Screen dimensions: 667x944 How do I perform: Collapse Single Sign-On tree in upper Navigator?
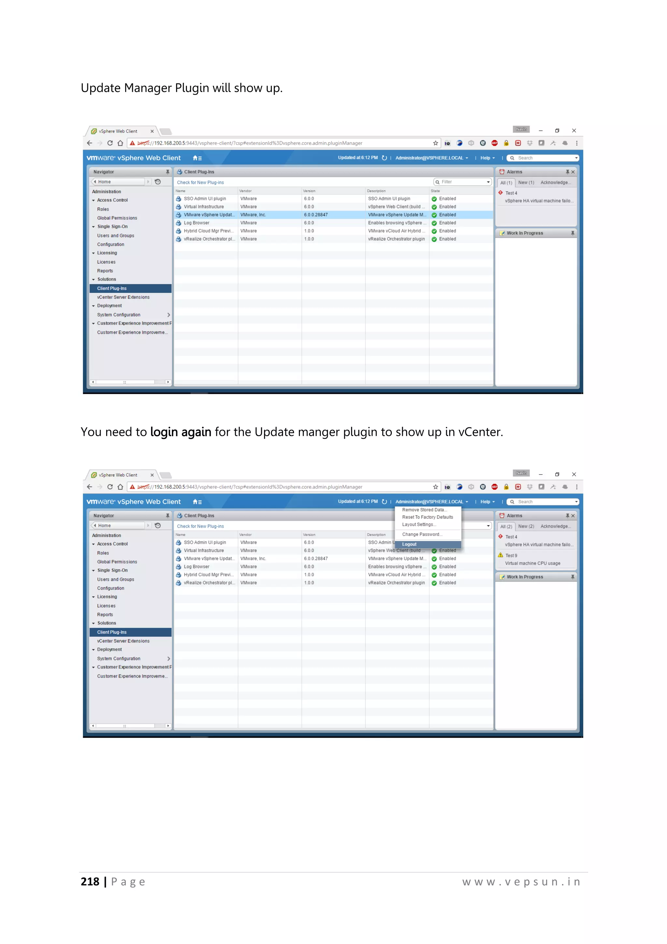94,227
